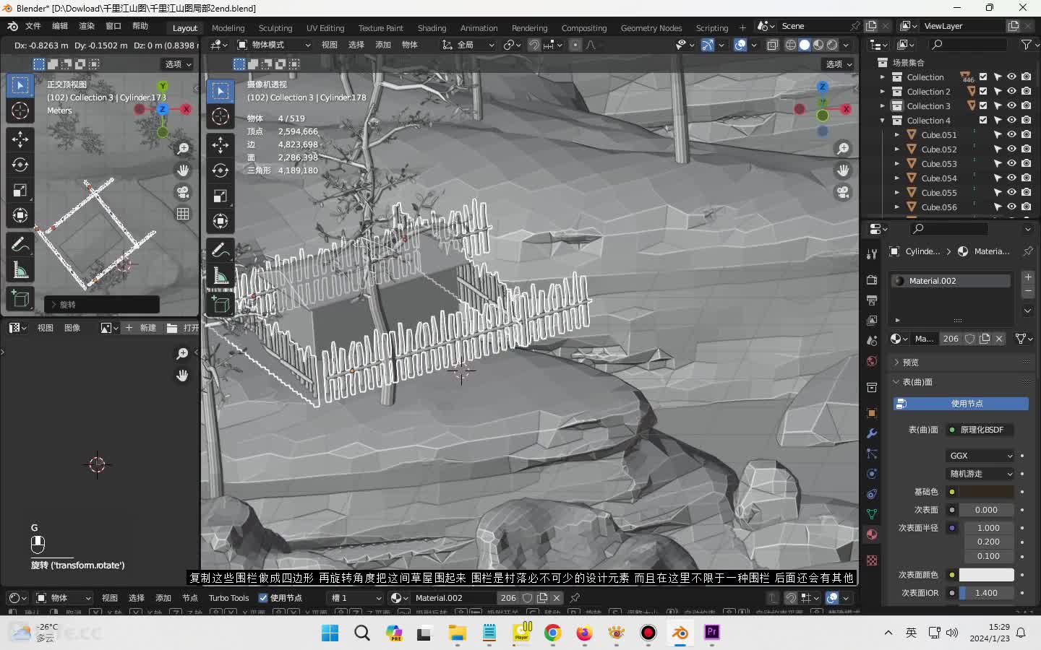Click Base Color swatch
Viewport: 1041px width, 650px height.
pos(986,492)
